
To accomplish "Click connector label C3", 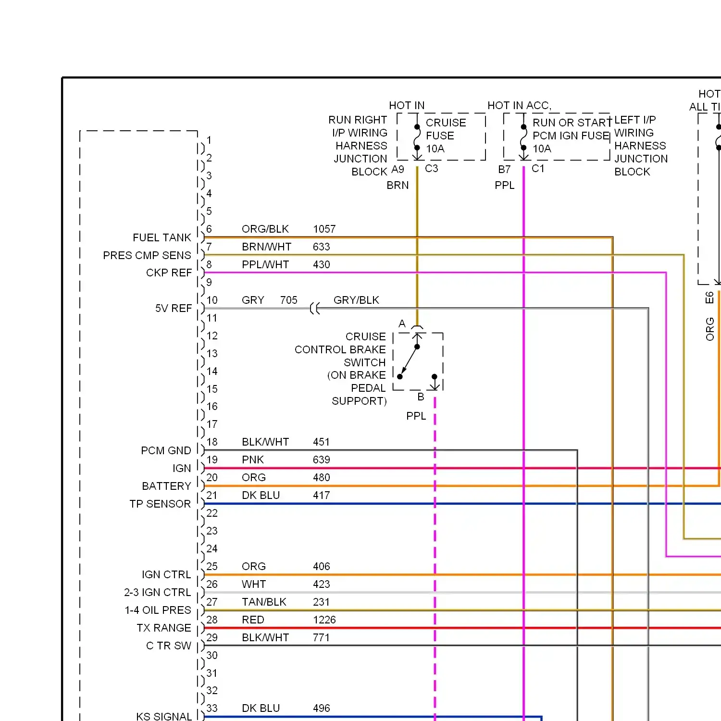I will 431,168.
